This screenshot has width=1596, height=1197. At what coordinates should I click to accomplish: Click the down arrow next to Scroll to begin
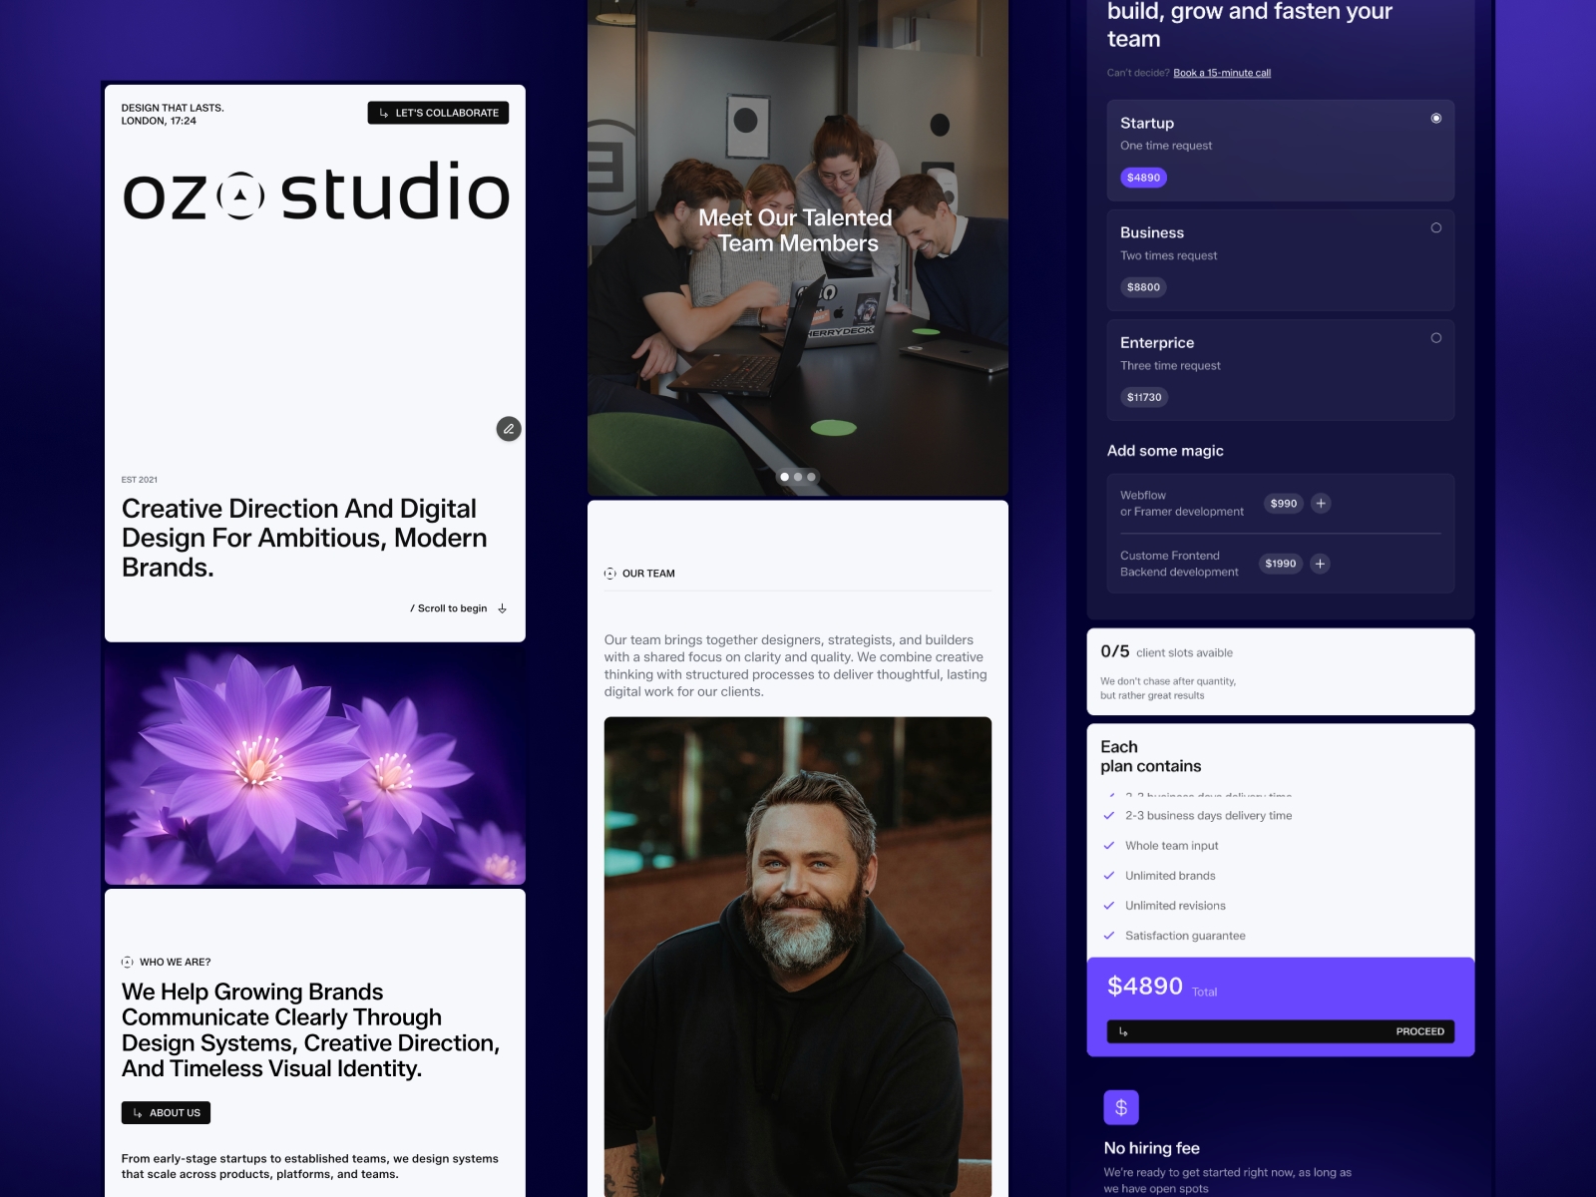[x=502, y=607]
